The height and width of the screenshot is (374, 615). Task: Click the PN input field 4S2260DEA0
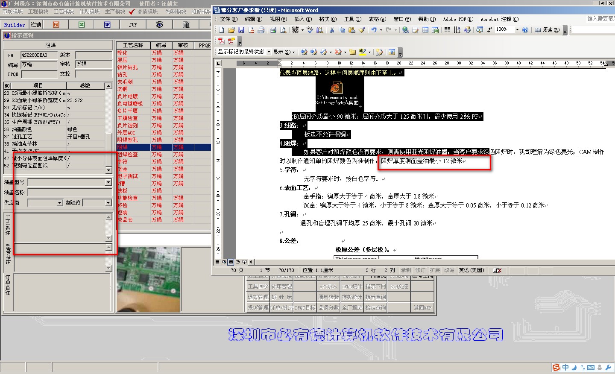coord(39,55)
